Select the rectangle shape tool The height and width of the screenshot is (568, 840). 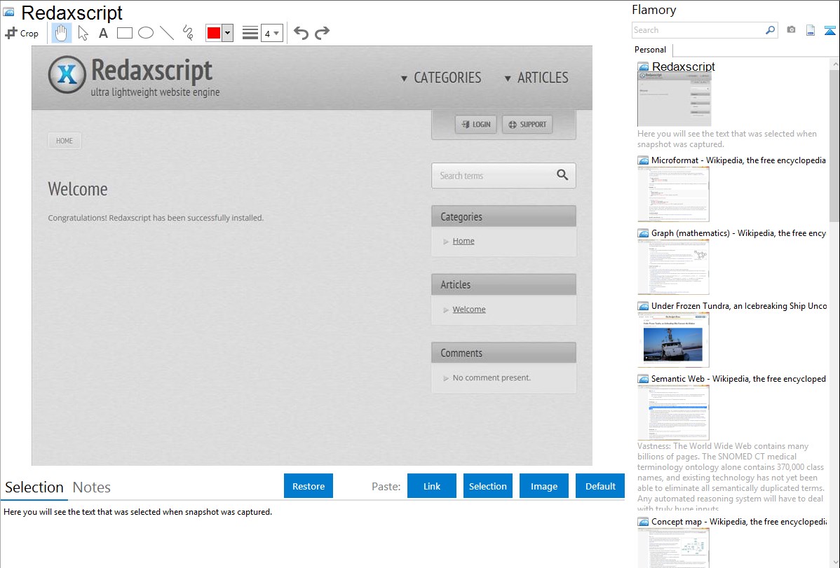pyautogui.click(x=124, y=33)
